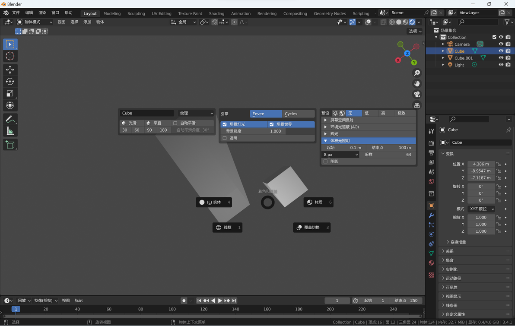Uncheck 场景灯光 checkbox
515x326 pixels.
pos(225,124)
